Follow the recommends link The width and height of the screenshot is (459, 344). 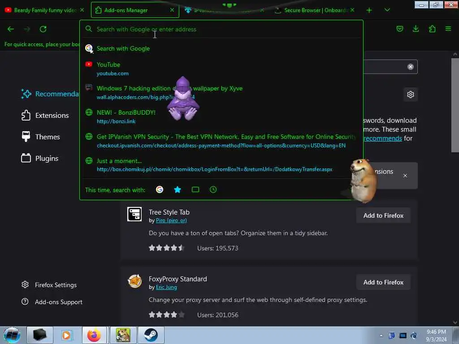coord(382,138)
